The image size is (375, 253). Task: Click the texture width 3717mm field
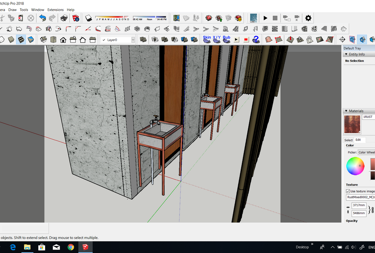click(x=359, y=206)
